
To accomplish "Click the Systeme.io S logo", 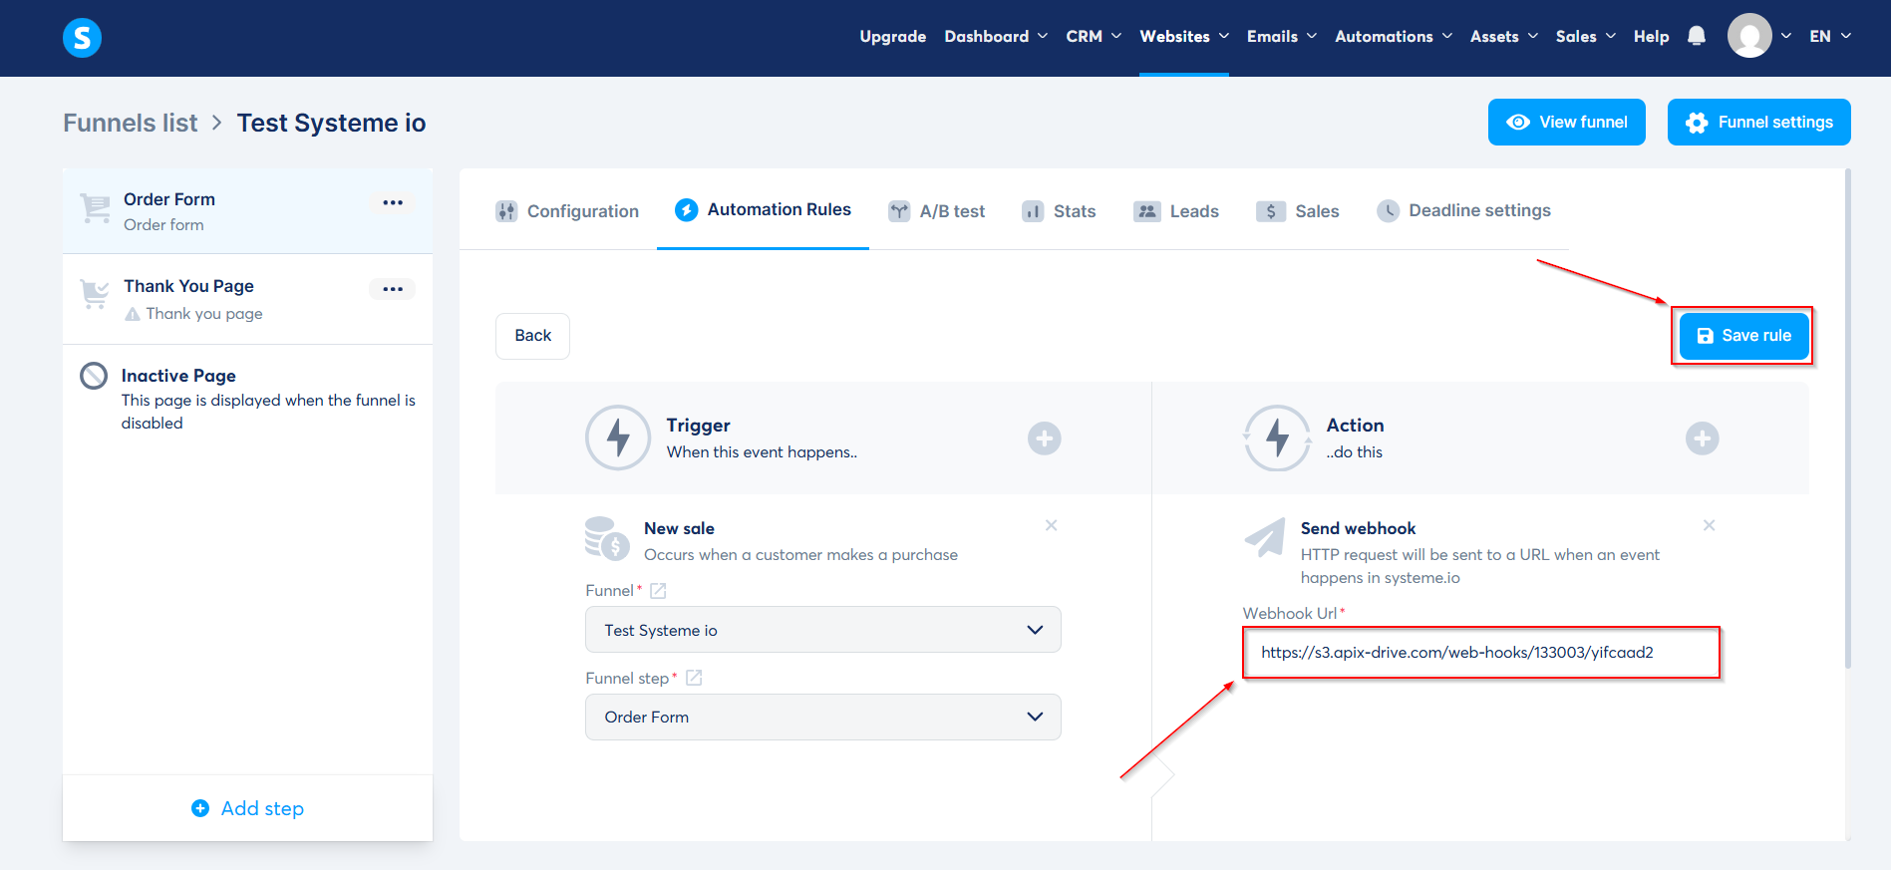I will pos(82,38).
